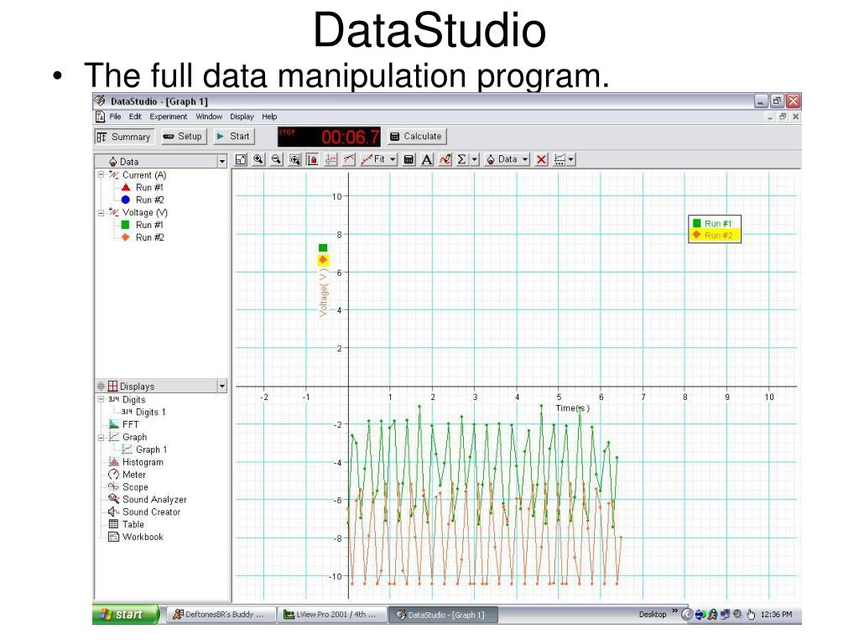
Task: Switch to LView Pro 2001 taskbar window
Action: (x=331, y=615)
